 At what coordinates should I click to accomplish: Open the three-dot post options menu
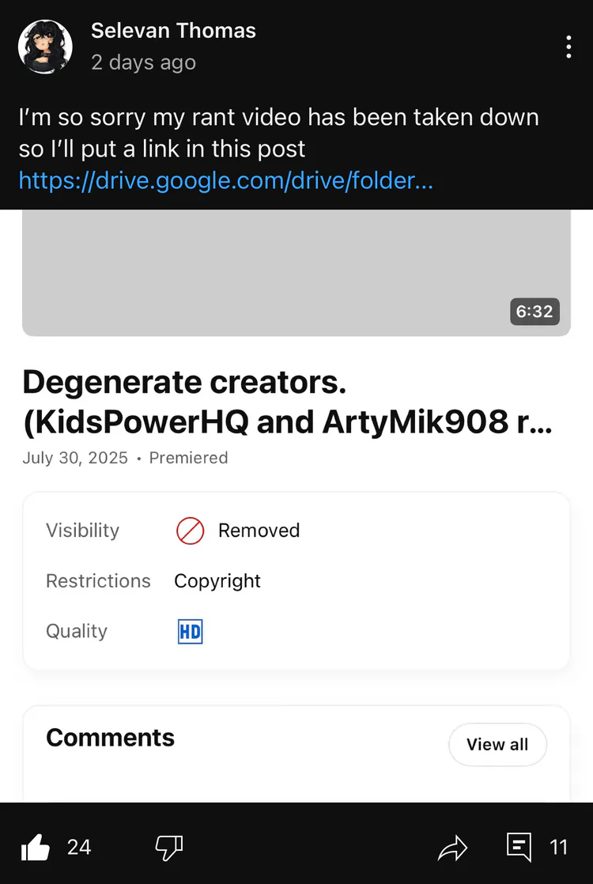[568, 47]
